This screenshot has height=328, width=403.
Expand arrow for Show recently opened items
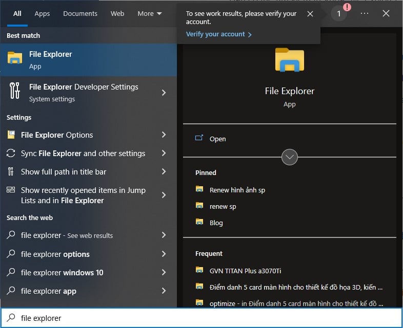coord(164,195)
